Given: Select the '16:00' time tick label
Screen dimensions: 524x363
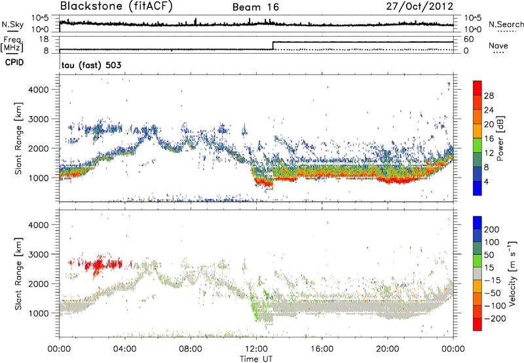Looking at the screenshot, I should tap(322, 349).
